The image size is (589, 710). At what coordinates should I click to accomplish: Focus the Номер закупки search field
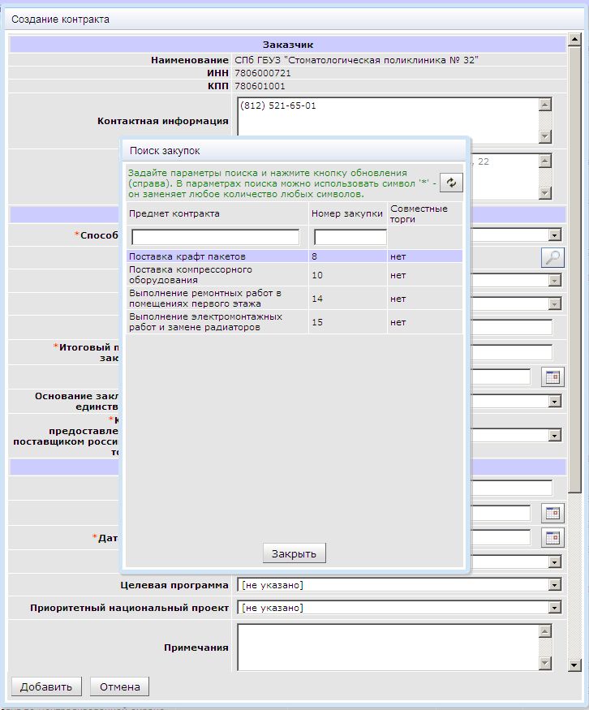point(350,237)
